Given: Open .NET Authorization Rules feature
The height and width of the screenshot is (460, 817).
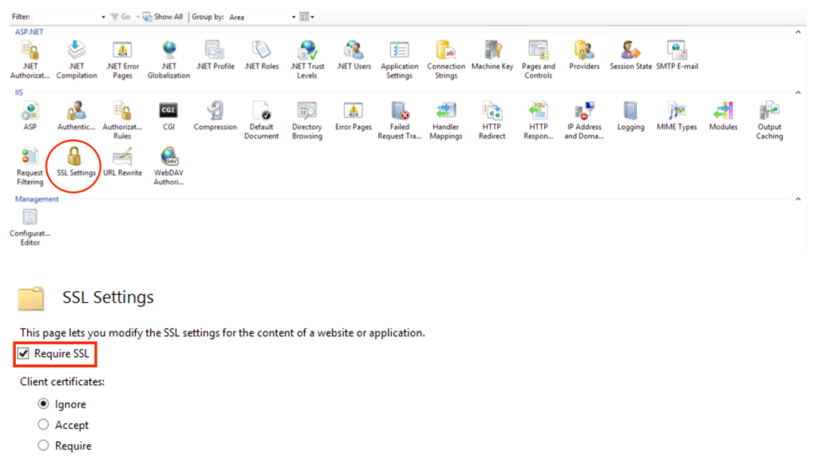Looking at the screenshot, I should click(x=30, y=60).
